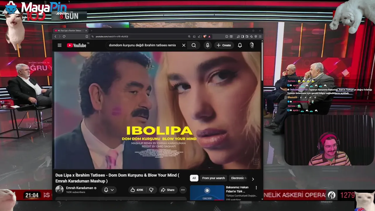Go forward with the browser forward arrow
The width and height of the screenshot is (375, 211).
(59, 36)
